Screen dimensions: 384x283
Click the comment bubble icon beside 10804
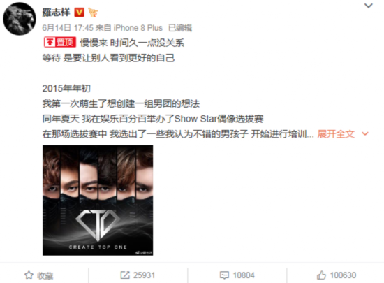224,275
